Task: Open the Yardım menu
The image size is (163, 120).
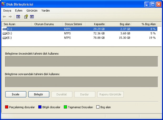Action: coord(45,11)
